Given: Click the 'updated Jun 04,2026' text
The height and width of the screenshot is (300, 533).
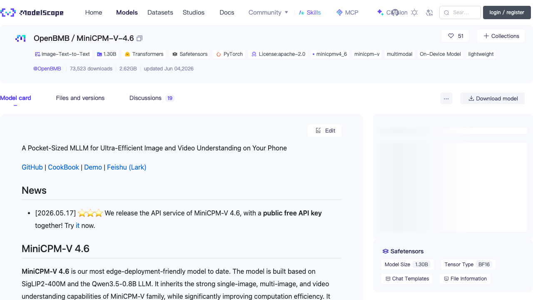Looking at the screenshot, I should [x=169, y=69].
